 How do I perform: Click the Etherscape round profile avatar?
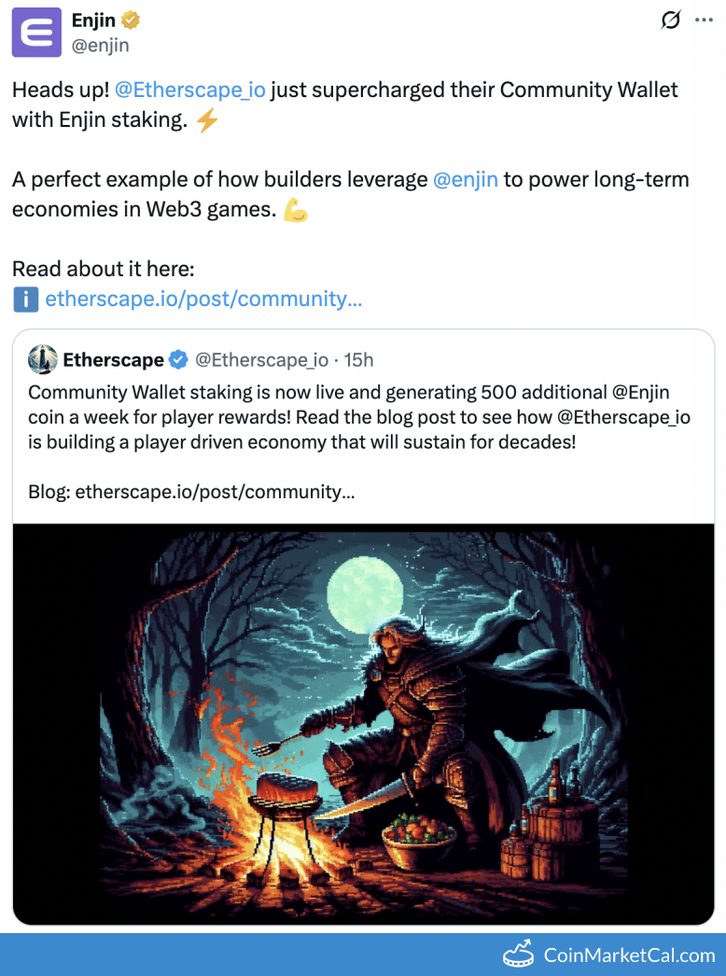pos(43,359)
